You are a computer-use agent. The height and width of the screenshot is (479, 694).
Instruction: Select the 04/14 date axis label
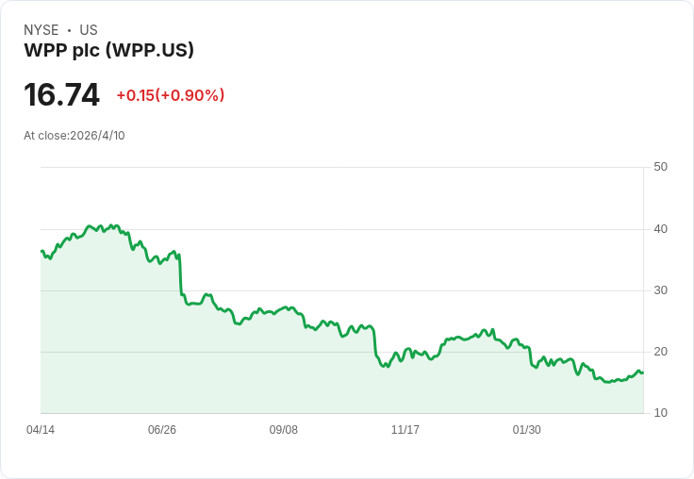[x=41, y=429]
